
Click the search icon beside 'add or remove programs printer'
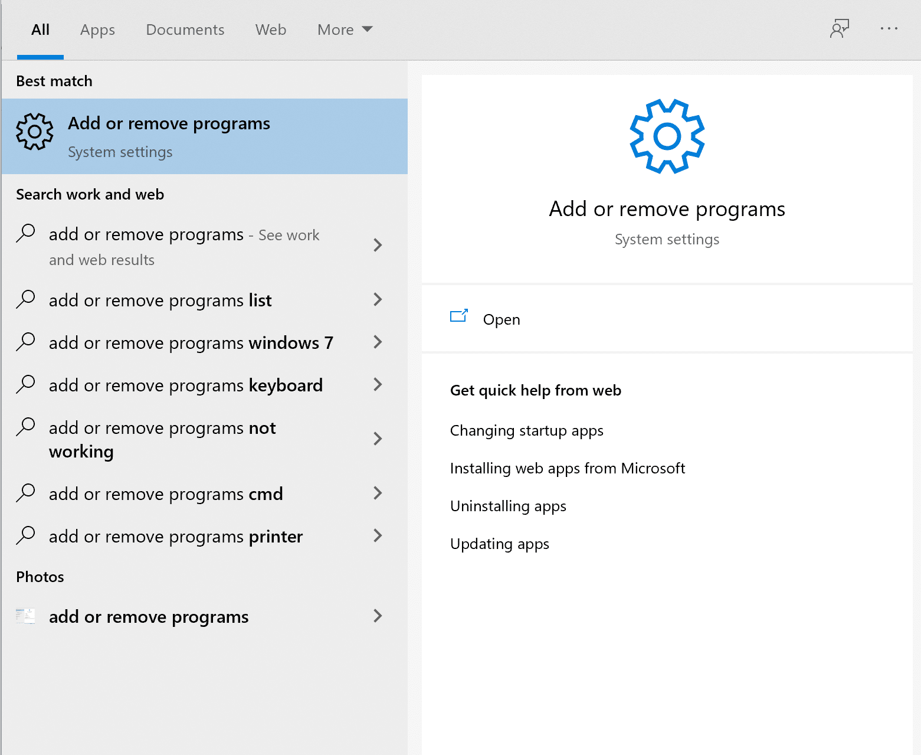[x=25, y=536]
